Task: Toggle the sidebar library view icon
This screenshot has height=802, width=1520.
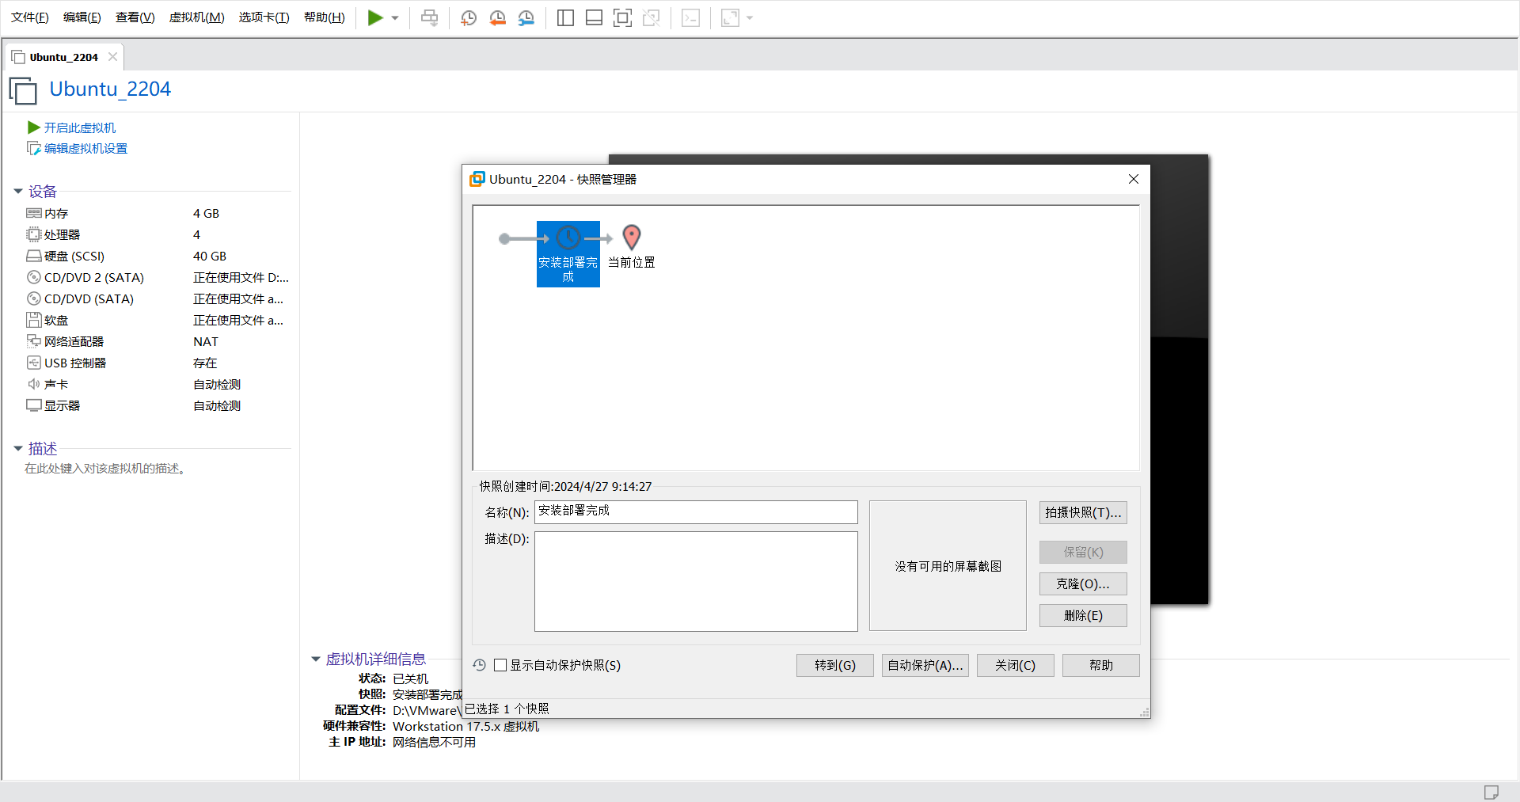Action: pyautogui.click(x=565, y=17)
